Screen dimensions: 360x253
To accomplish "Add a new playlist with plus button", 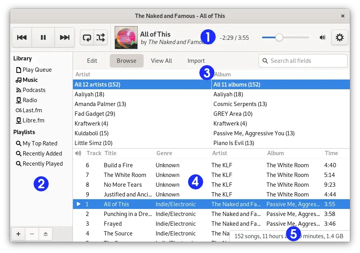I will (18, 234).
